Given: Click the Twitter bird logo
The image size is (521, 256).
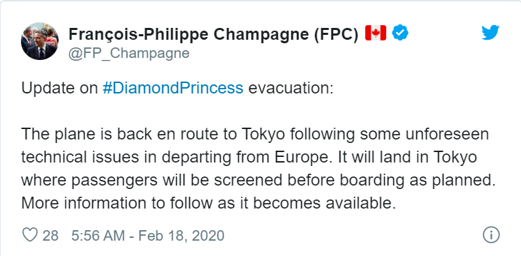Looking at the screenshot, I should tap(490, 33).
